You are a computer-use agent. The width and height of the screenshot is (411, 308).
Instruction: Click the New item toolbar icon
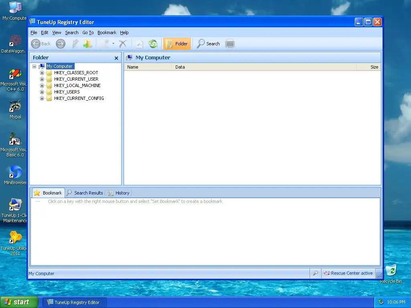[105, 44]
